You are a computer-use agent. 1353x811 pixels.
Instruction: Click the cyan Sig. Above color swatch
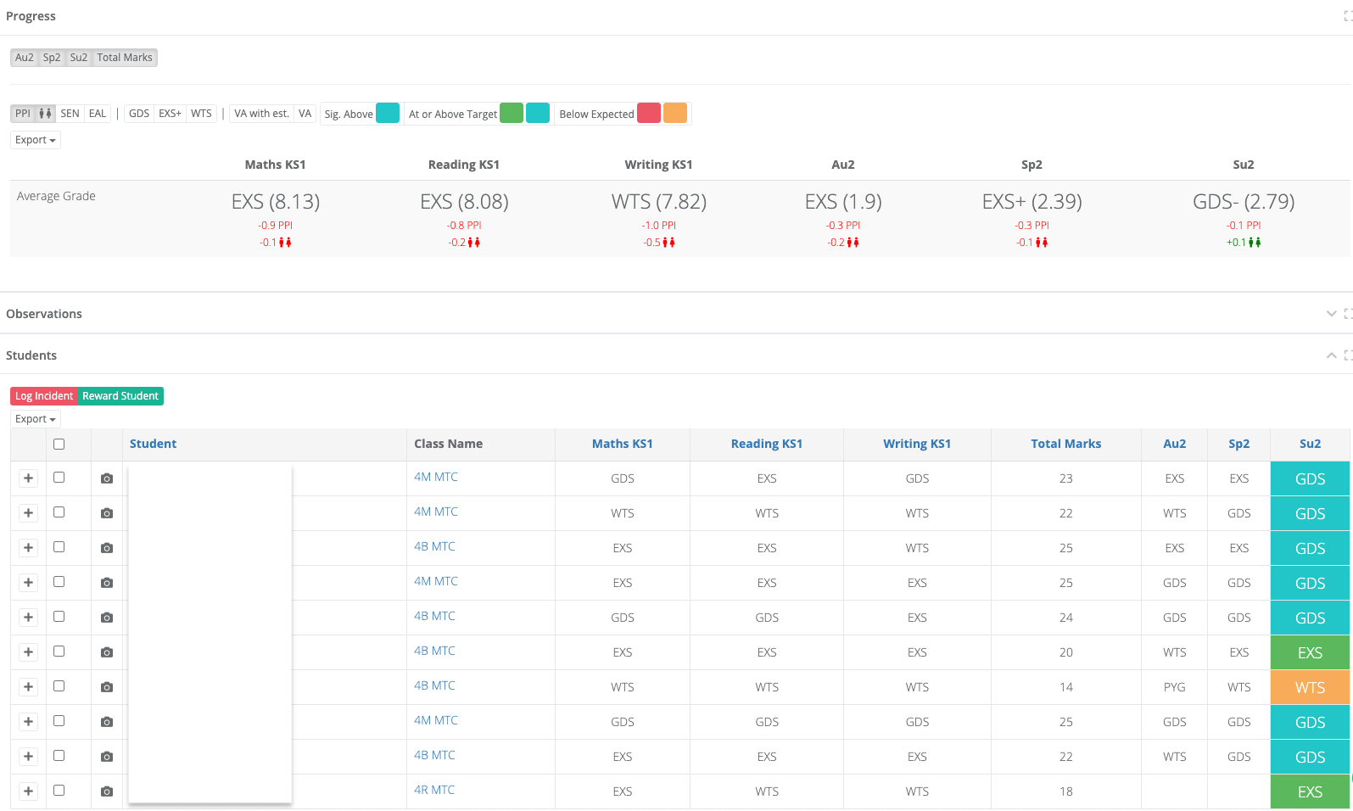coord(388,113)
